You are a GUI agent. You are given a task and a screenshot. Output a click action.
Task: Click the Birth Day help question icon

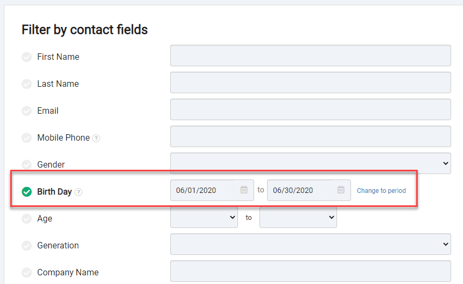tap(78, 192)
